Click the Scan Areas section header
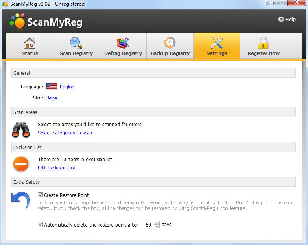The width and height of the screenshot is (308, 245). click(153, 112)
